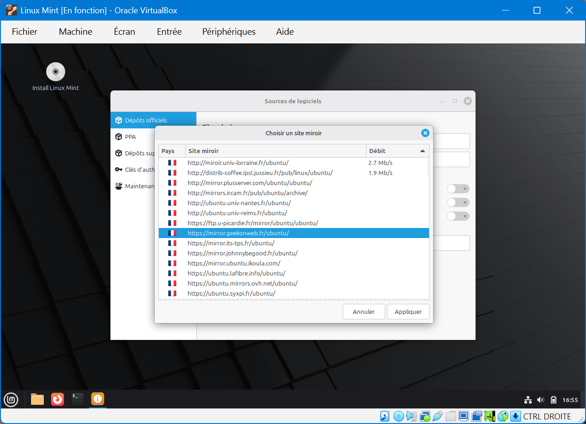Viewport: 586px width, 424px height.
Task: Click the network icon in Mint tray
Action: (528, 400)
